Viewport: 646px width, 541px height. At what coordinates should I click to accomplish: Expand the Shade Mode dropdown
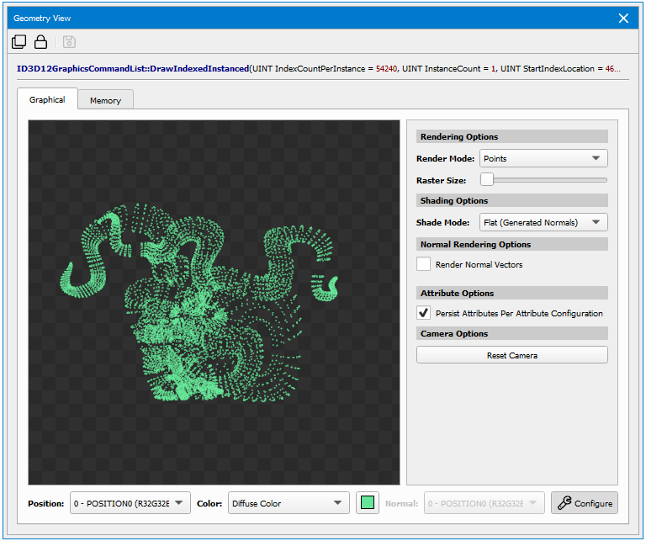pyautogui.click(x=543, y=222)
